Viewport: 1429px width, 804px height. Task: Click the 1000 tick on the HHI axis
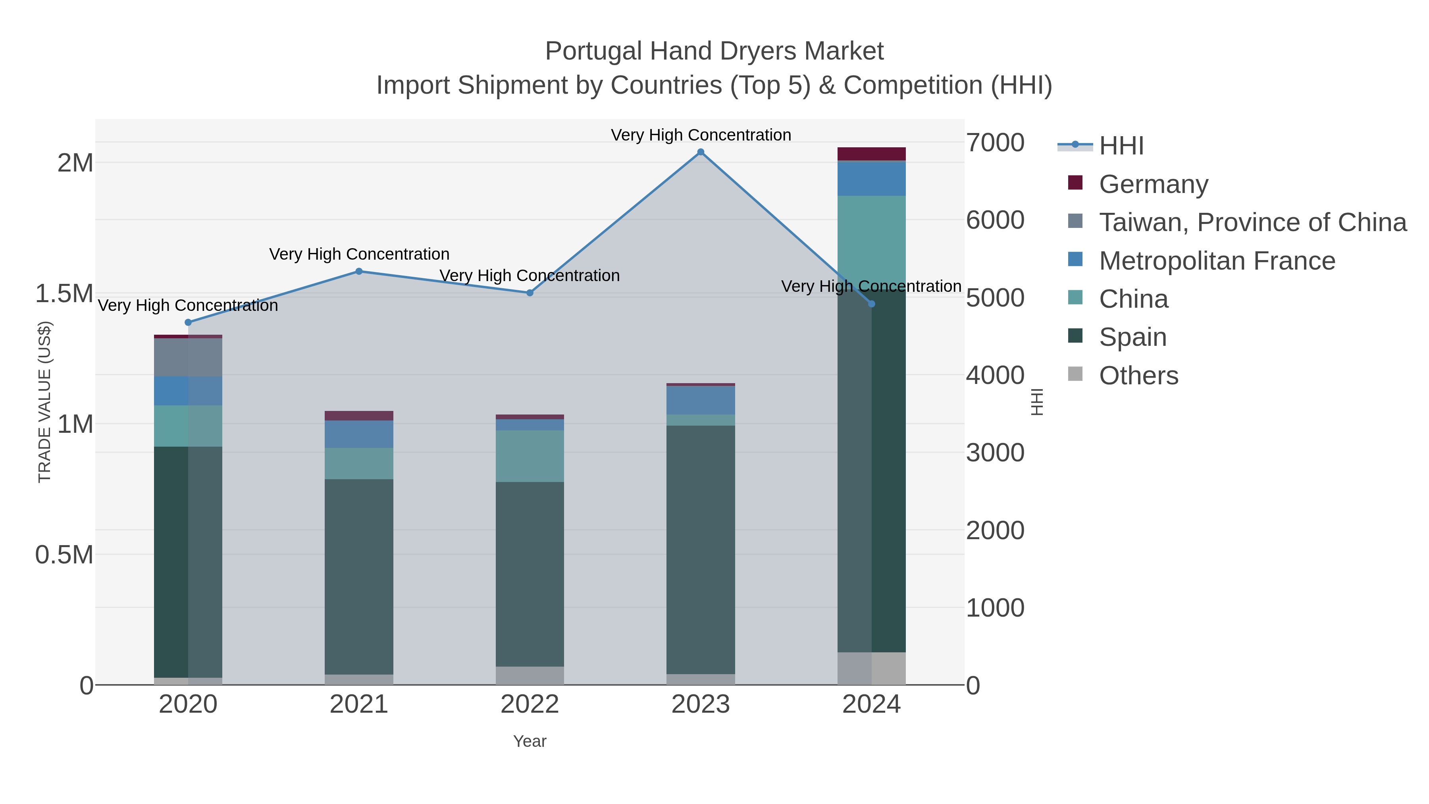click(x=995, y=608)
